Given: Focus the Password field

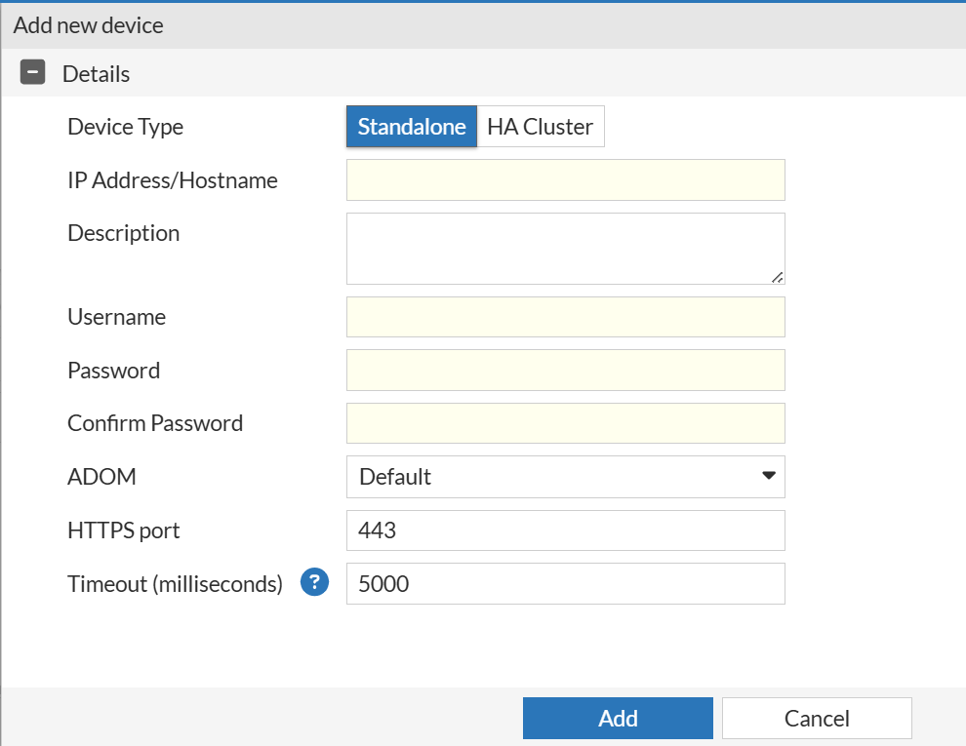Looking at the screenshot, I should (565, 371).
